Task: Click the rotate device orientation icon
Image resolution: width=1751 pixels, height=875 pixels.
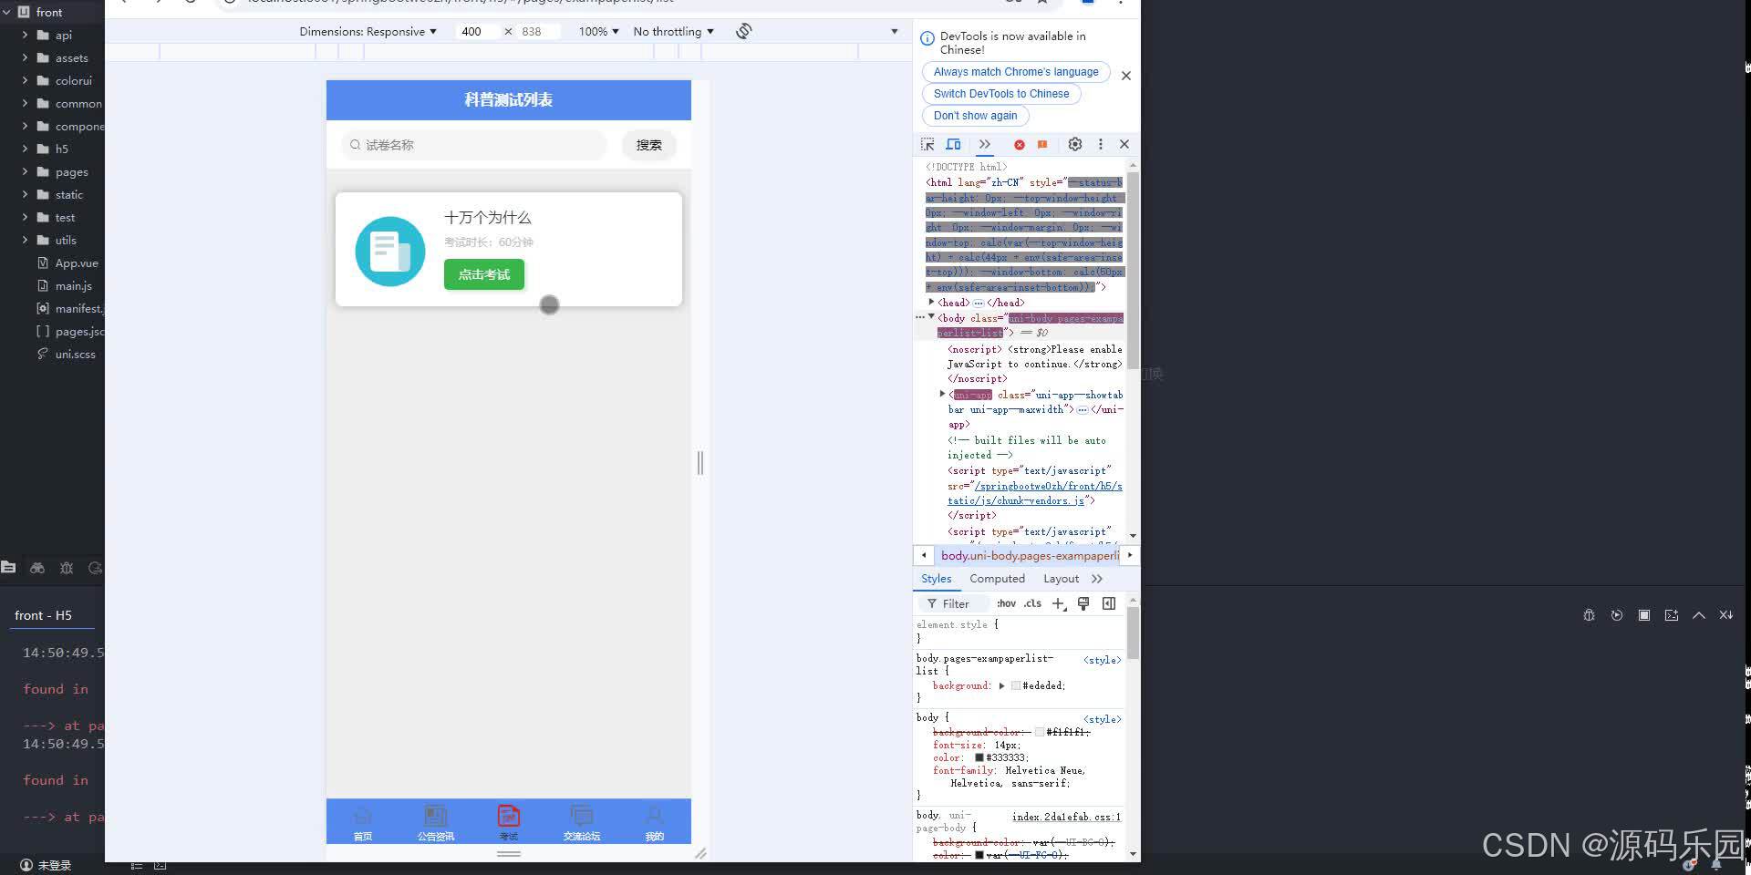Action: click(x=743, y=31)
